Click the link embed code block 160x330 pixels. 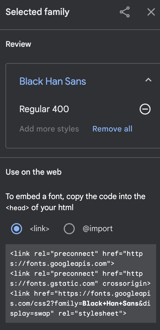pyautogui.click(x=81, y=283)
